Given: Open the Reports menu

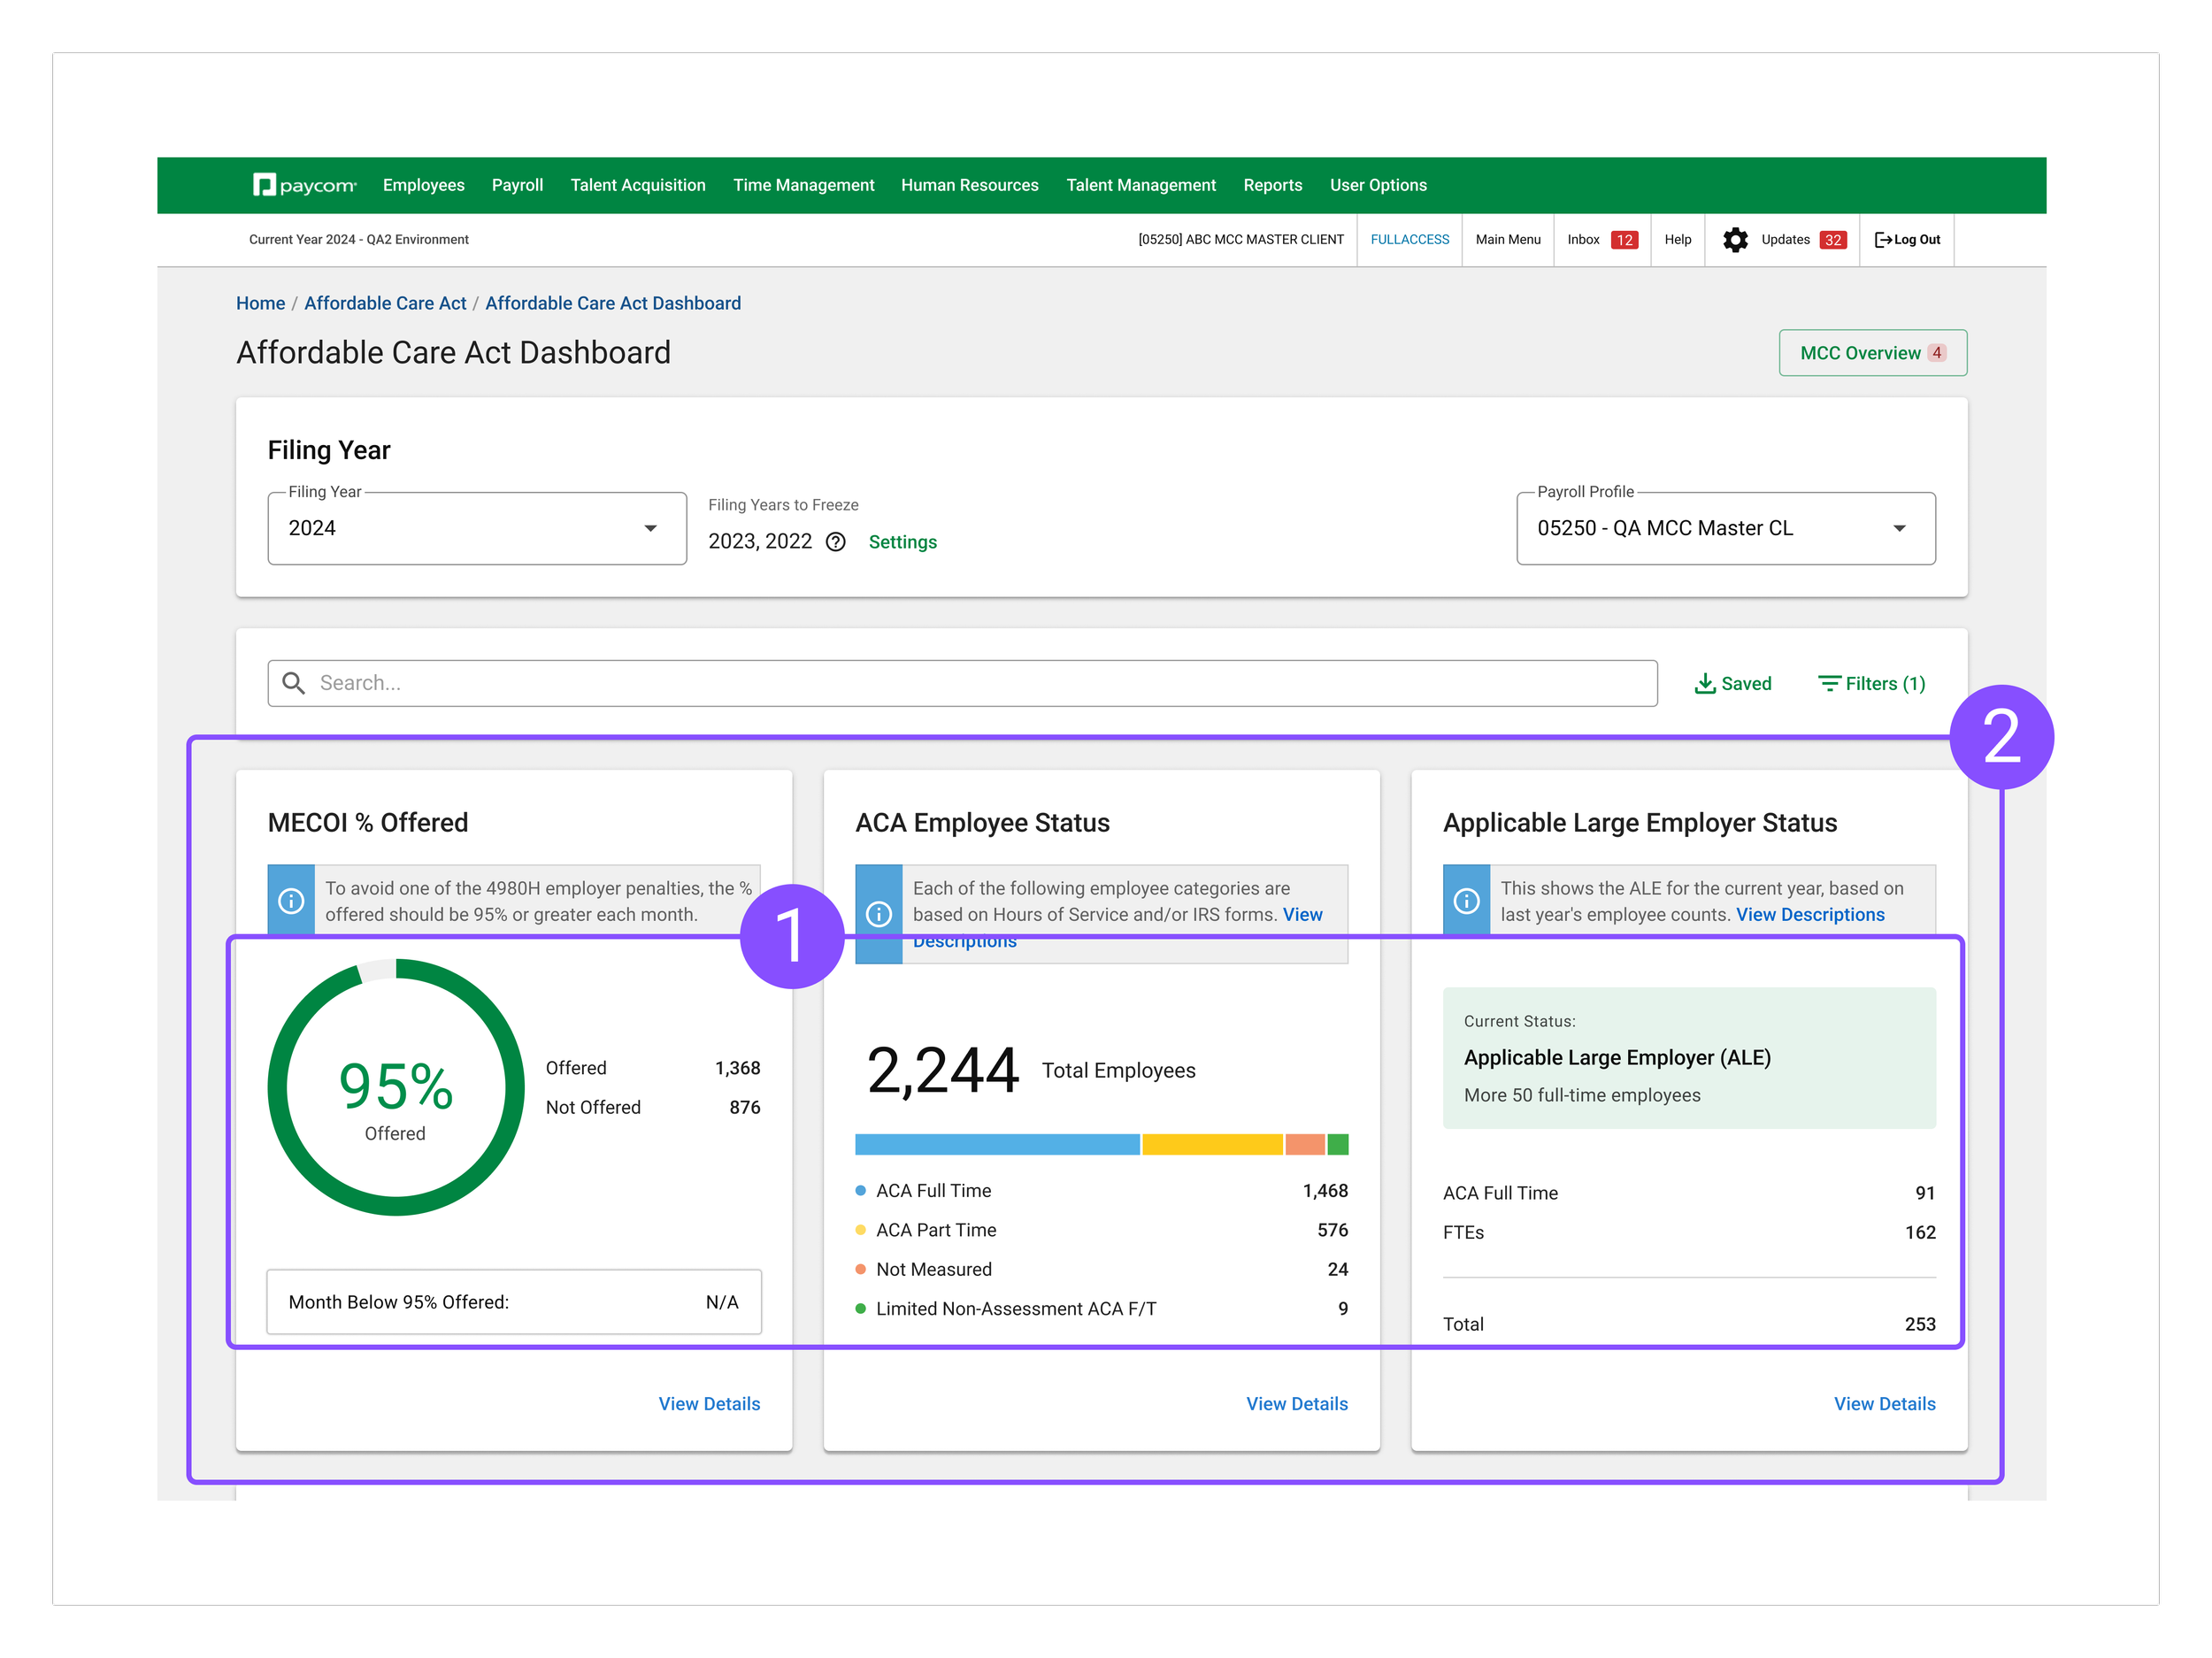Looking at the screenshot, I should [x=1272, y=185].
